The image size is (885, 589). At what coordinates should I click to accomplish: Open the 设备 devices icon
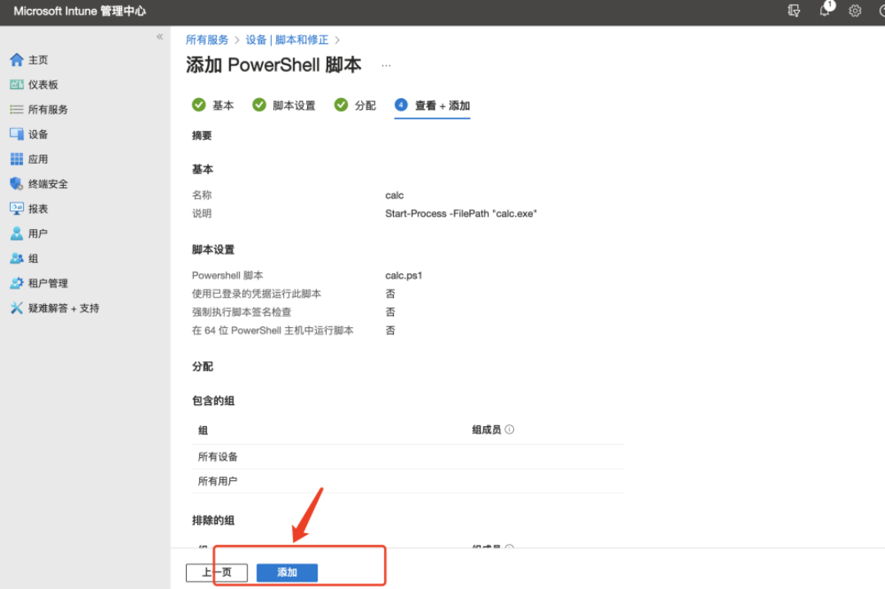coord(17,134)
